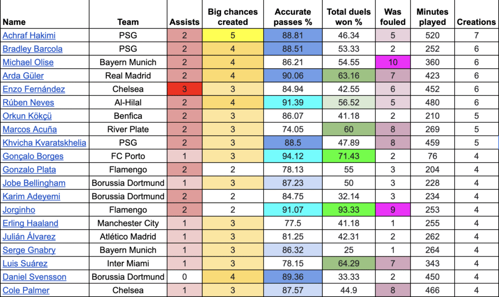The height and width of the screenshot is (297, 499).
Task: Open Michael Olise's player link
Action: tap(28, 62)
